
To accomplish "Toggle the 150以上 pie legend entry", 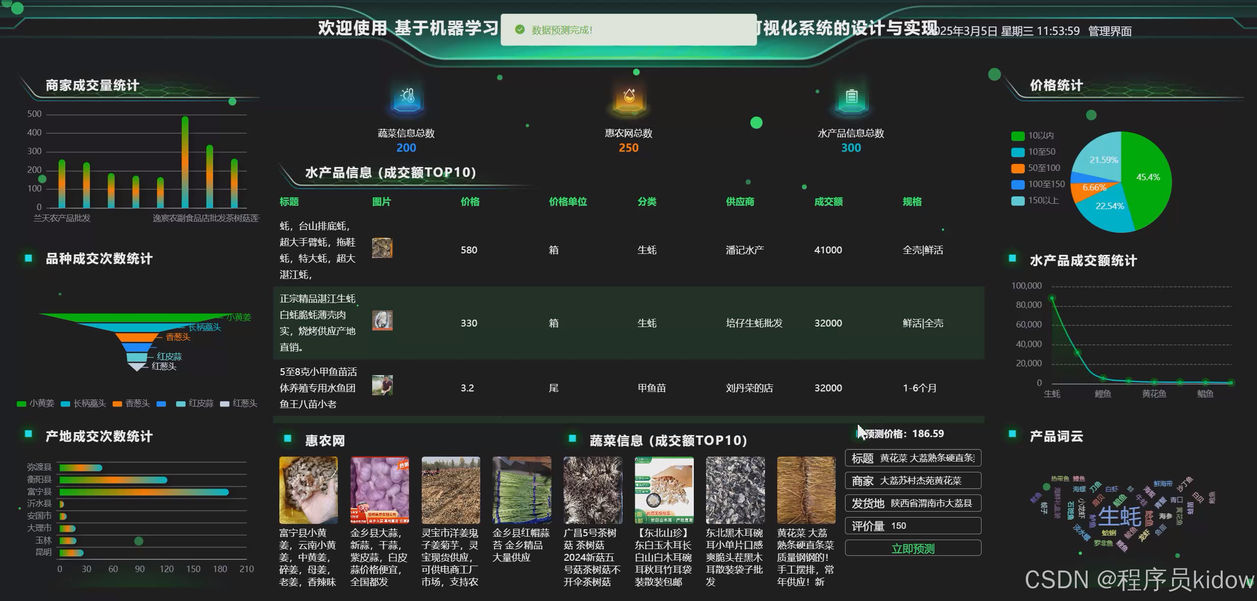I will pyautogui.click(x=1035, y=201).
